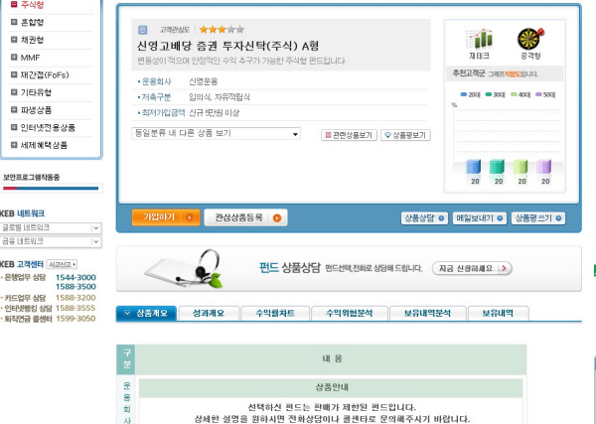Click the 관심상품등록 button
This screenshot has width=596, height=424.
coord(245,217)
